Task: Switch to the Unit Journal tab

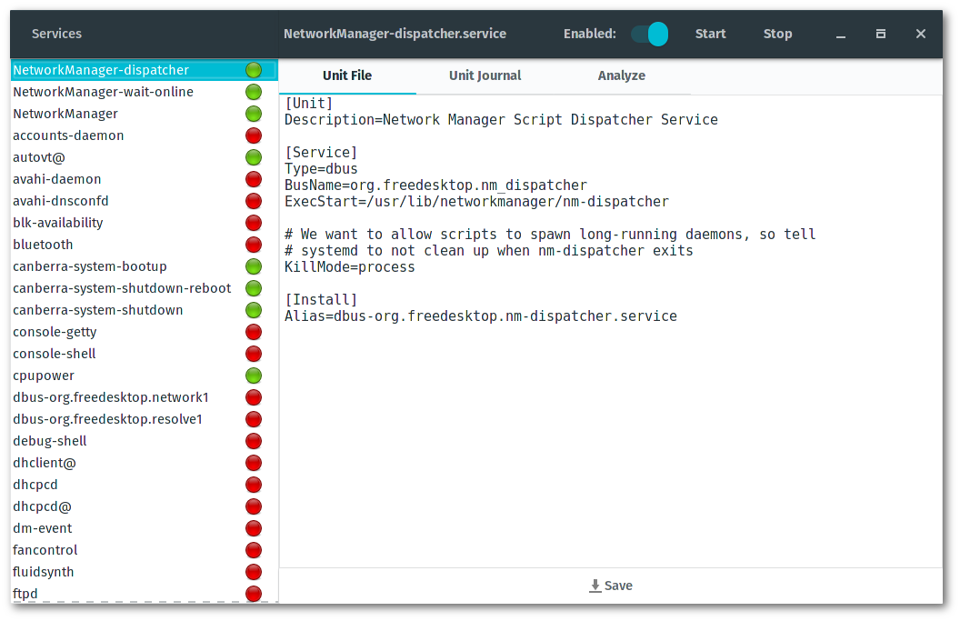Action: 485,75
